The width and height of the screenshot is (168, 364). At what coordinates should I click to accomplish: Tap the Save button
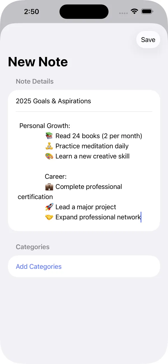148,39
